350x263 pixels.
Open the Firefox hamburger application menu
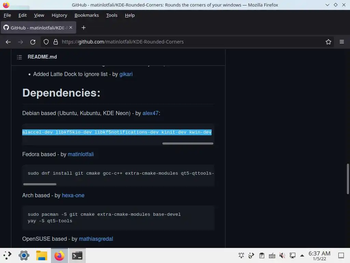pos(342,42)
